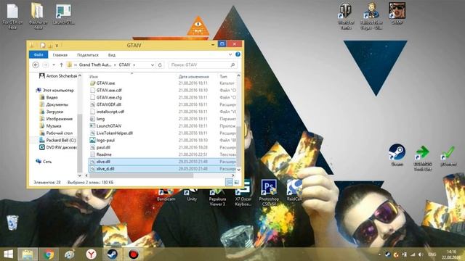Viewport: 465px width, 261px height.
Task: Open Recycle Bin on desktop
Action: click(x=12, y=223)
